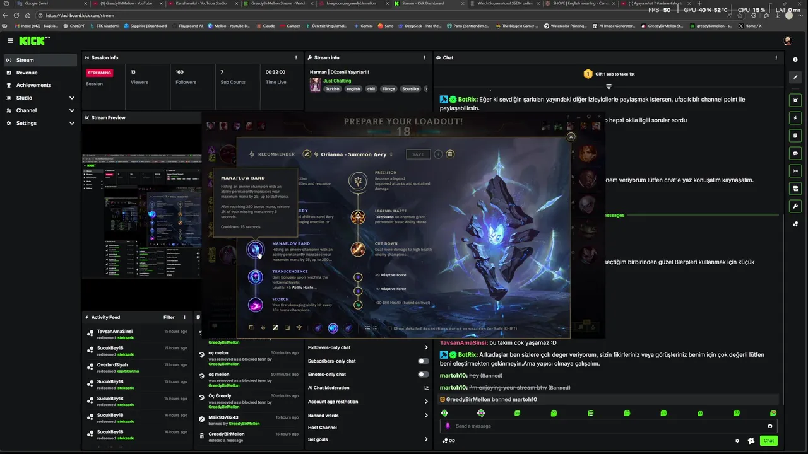
Task: Open Set goals submenu
Action: 368,439
